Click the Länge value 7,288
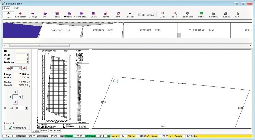 point(23,74)
